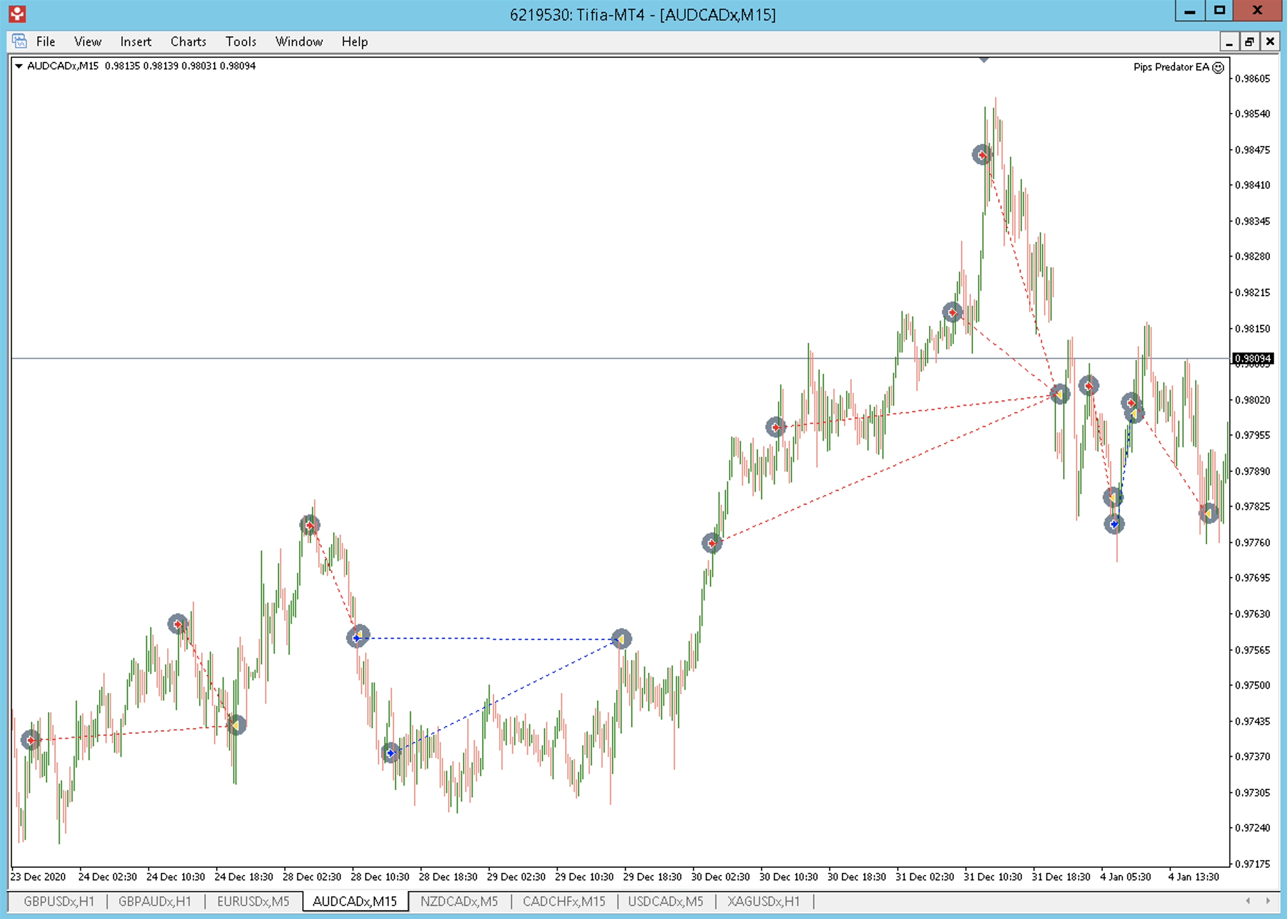Open the Charts menu
The height and width of the screenshot is (919, 1287).
point(188,42)
